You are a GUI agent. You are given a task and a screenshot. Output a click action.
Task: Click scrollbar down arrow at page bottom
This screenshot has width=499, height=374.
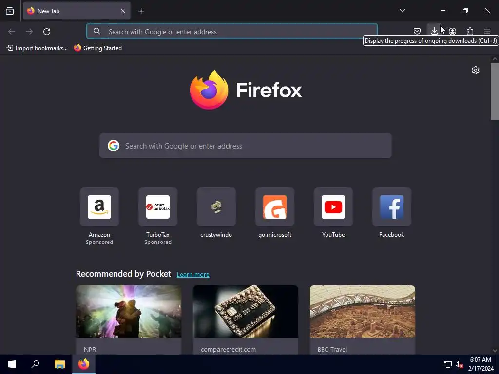click(x=495, y=351)
